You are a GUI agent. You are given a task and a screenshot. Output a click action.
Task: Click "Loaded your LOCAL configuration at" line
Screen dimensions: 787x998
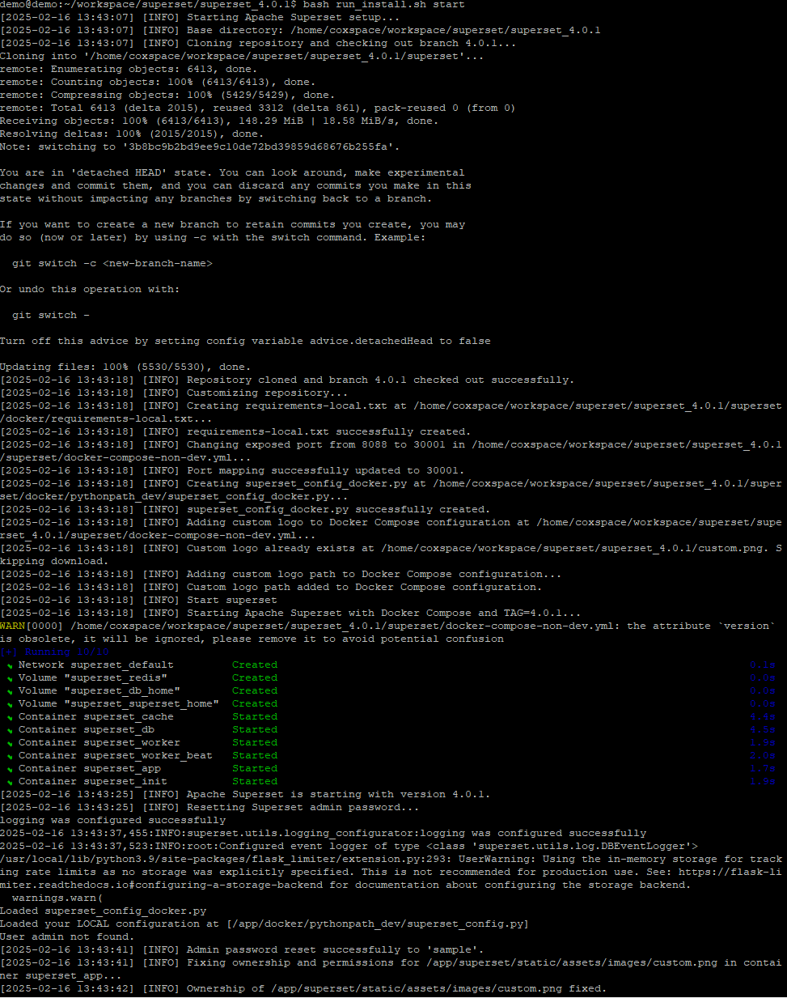[x=264, y=924]
